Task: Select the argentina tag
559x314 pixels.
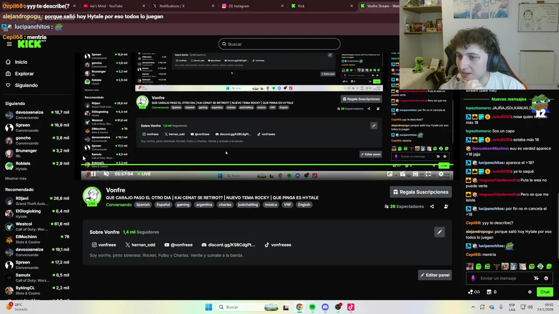Action: click(204, 205)
